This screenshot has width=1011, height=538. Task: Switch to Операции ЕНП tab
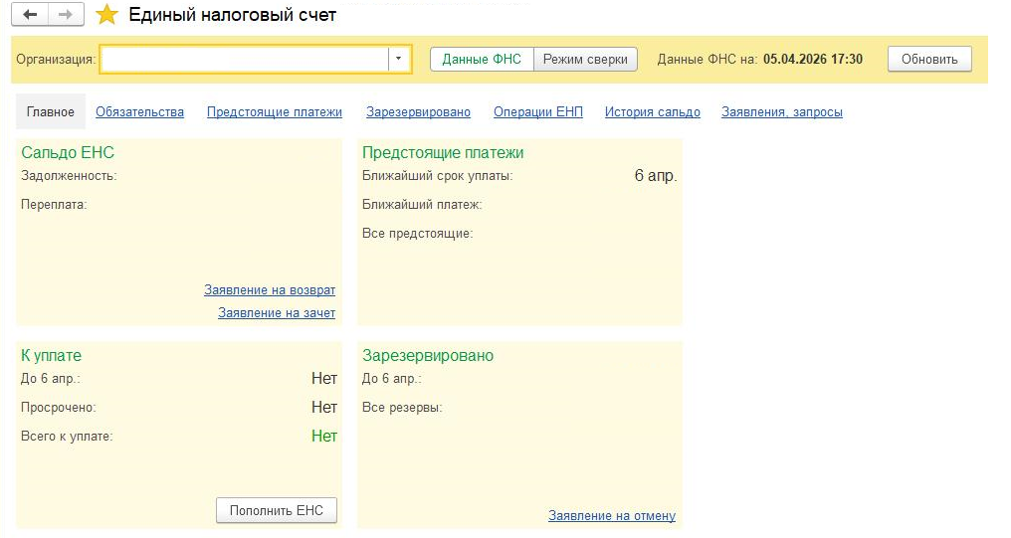pyautogui.click(x=537, y=112)
